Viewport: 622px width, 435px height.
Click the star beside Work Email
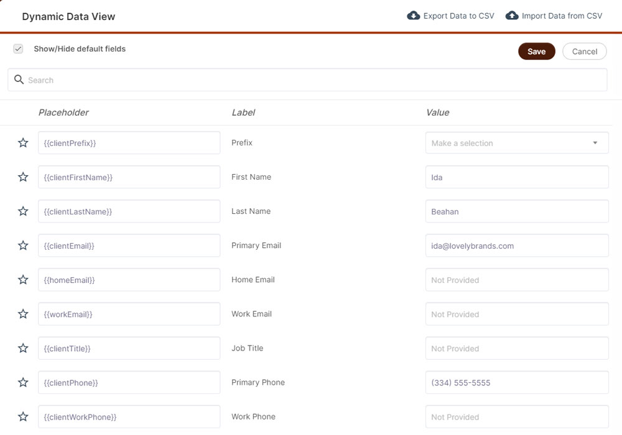pyautogui.click(x=23, y=314)
